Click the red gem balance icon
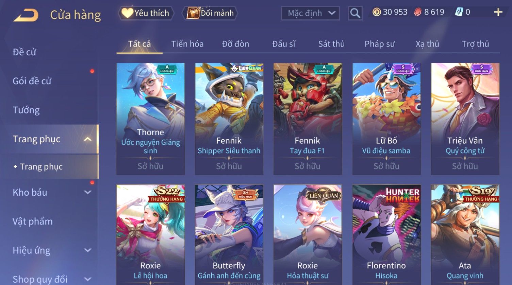 (417, 12)
